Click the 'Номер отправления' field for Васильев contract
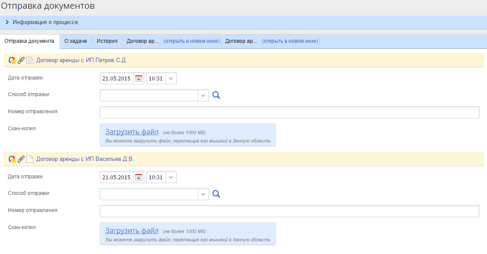Viewport: 487px width, 254px height. [289, 211]
